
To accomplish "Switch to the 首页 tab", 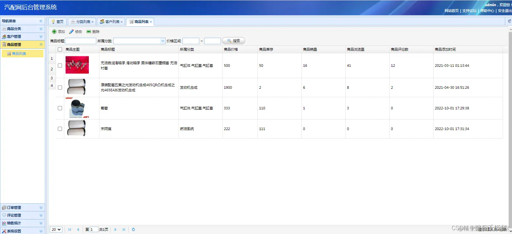I will point(57,22).
